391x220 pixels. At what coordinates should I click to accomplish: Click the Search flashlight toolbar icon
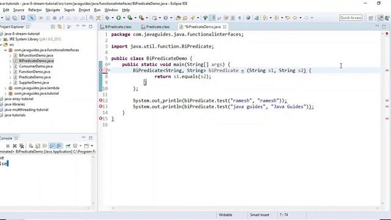[192, 18]
